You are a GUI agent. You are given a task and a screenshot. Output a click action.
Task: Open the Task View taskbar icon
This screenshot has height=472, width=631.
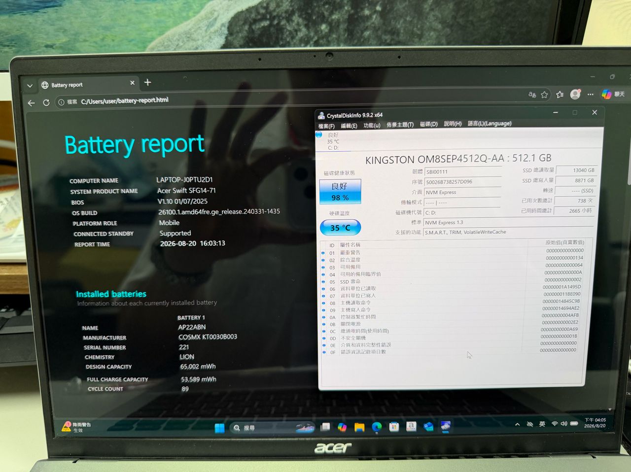point(325,427)
